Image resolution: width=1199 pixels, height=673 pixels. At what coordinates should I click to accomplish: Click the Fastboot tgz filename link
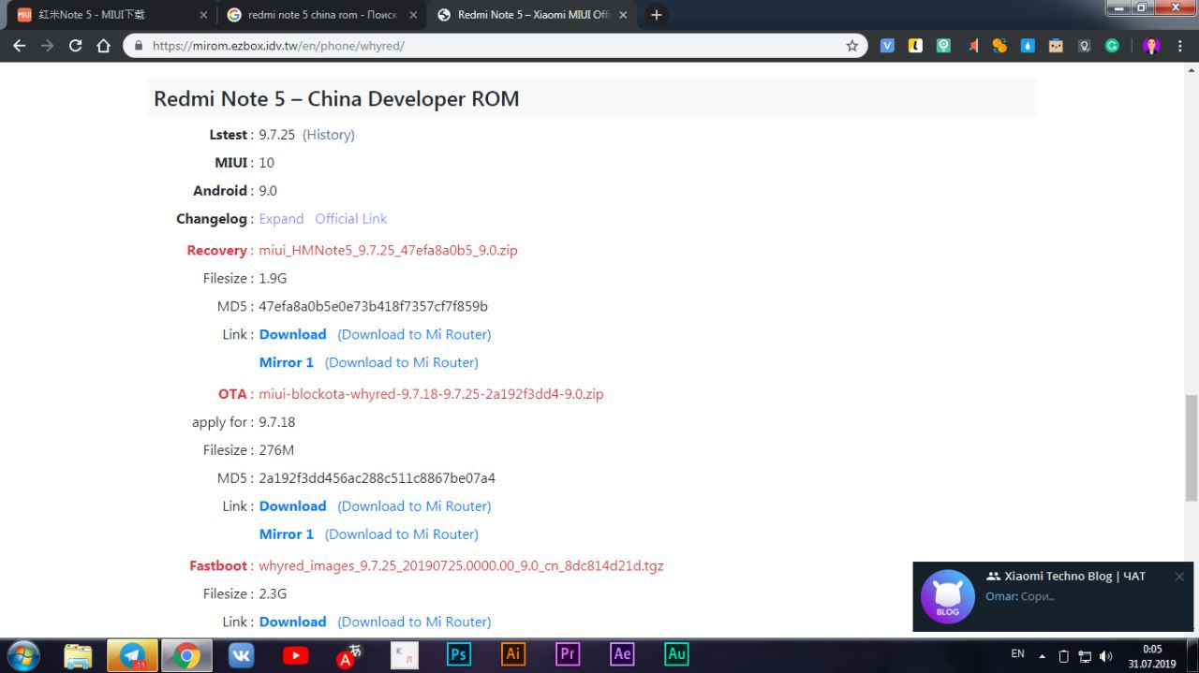(x=461, y=565)
